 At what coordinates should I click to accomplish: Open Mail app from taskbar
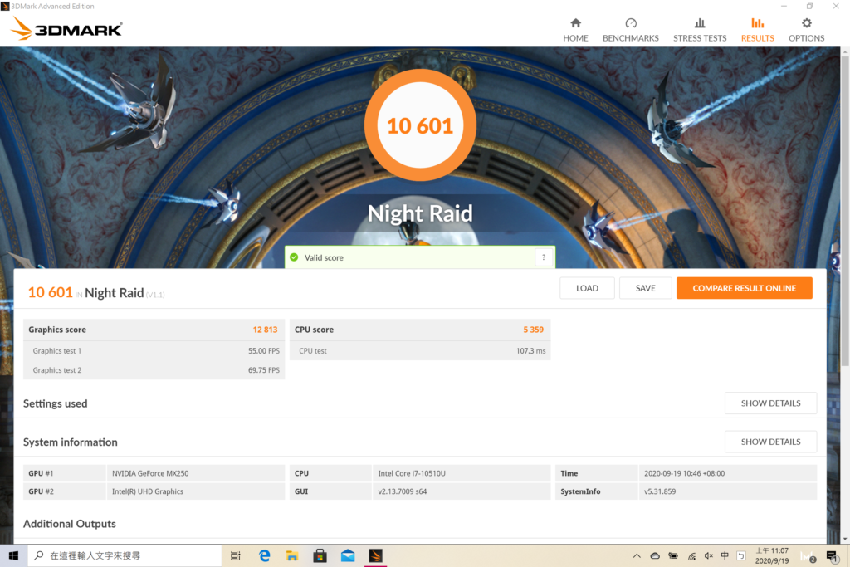(348, 555)
